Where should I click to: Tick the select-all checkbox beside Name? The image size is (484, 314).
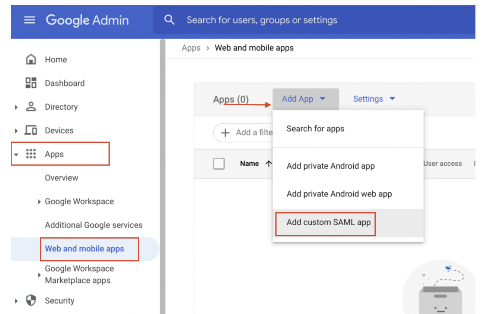(x=219, y=164)
